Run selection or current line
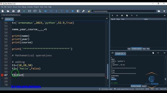Image resolution: width=167 pixels, height=93 pixels. tap(40, 11)
